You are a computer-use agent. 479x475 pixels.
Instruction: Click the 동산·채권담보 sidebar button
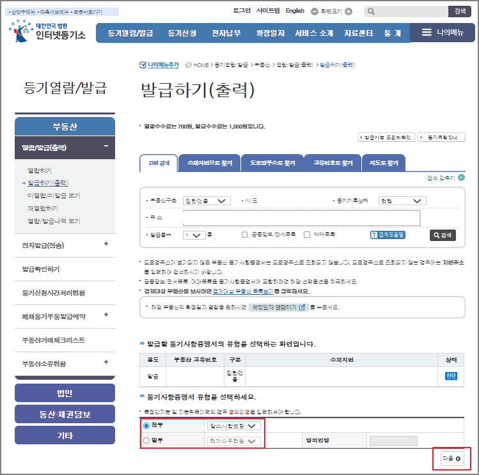tap(65, 414)
